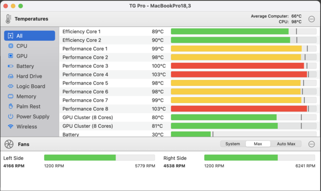Click the Power Supply icon in sidebar
Viewport: 321px width, 191px height.
click(11, 116)
